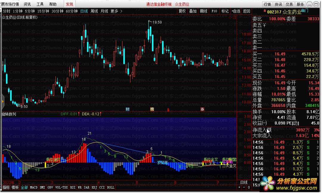322x193 pixels.
Task: Click the 返回 back button
Action: pyautogui.click(x=246, y=11)
